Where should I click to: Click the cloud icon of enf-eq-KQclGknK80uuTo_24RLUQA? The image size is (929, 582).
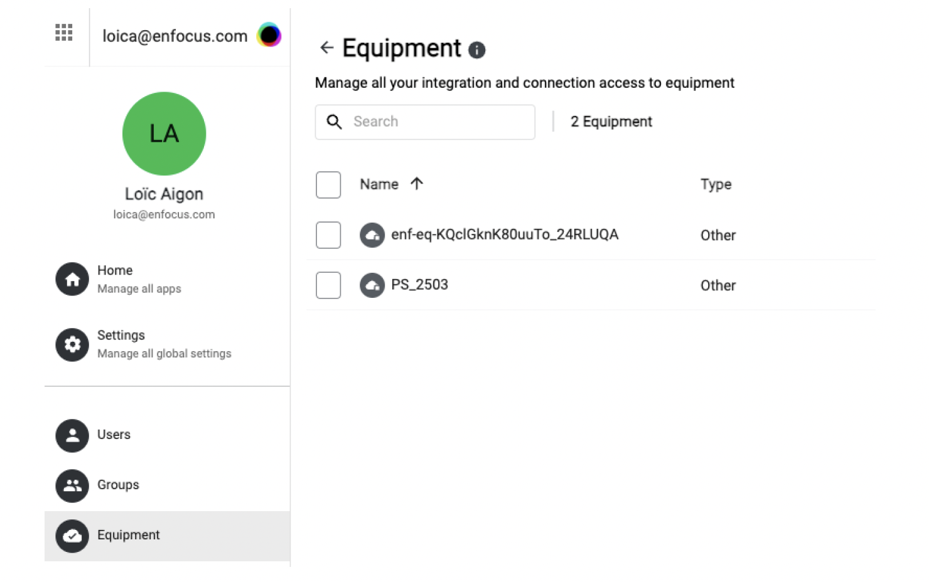(372, 235)
